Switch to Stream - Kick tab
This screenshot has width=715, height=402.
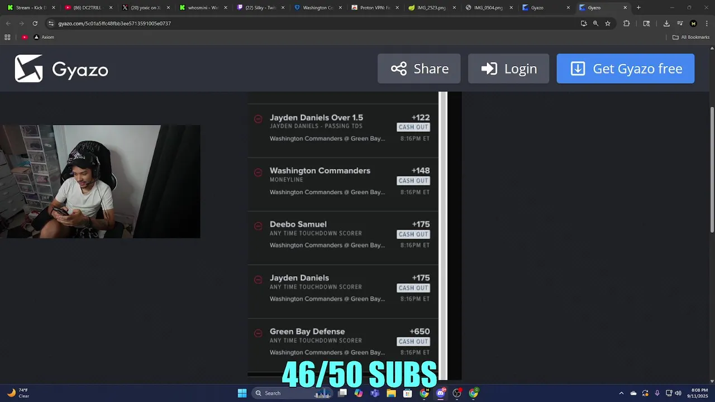pos(30,8)
